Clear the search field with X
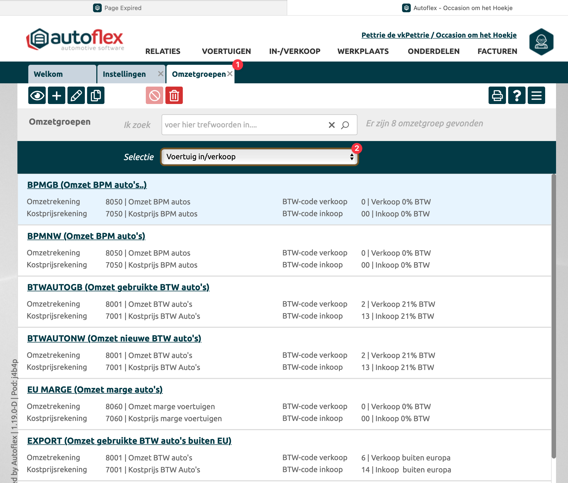568x483 pixels. pos(332,125)
